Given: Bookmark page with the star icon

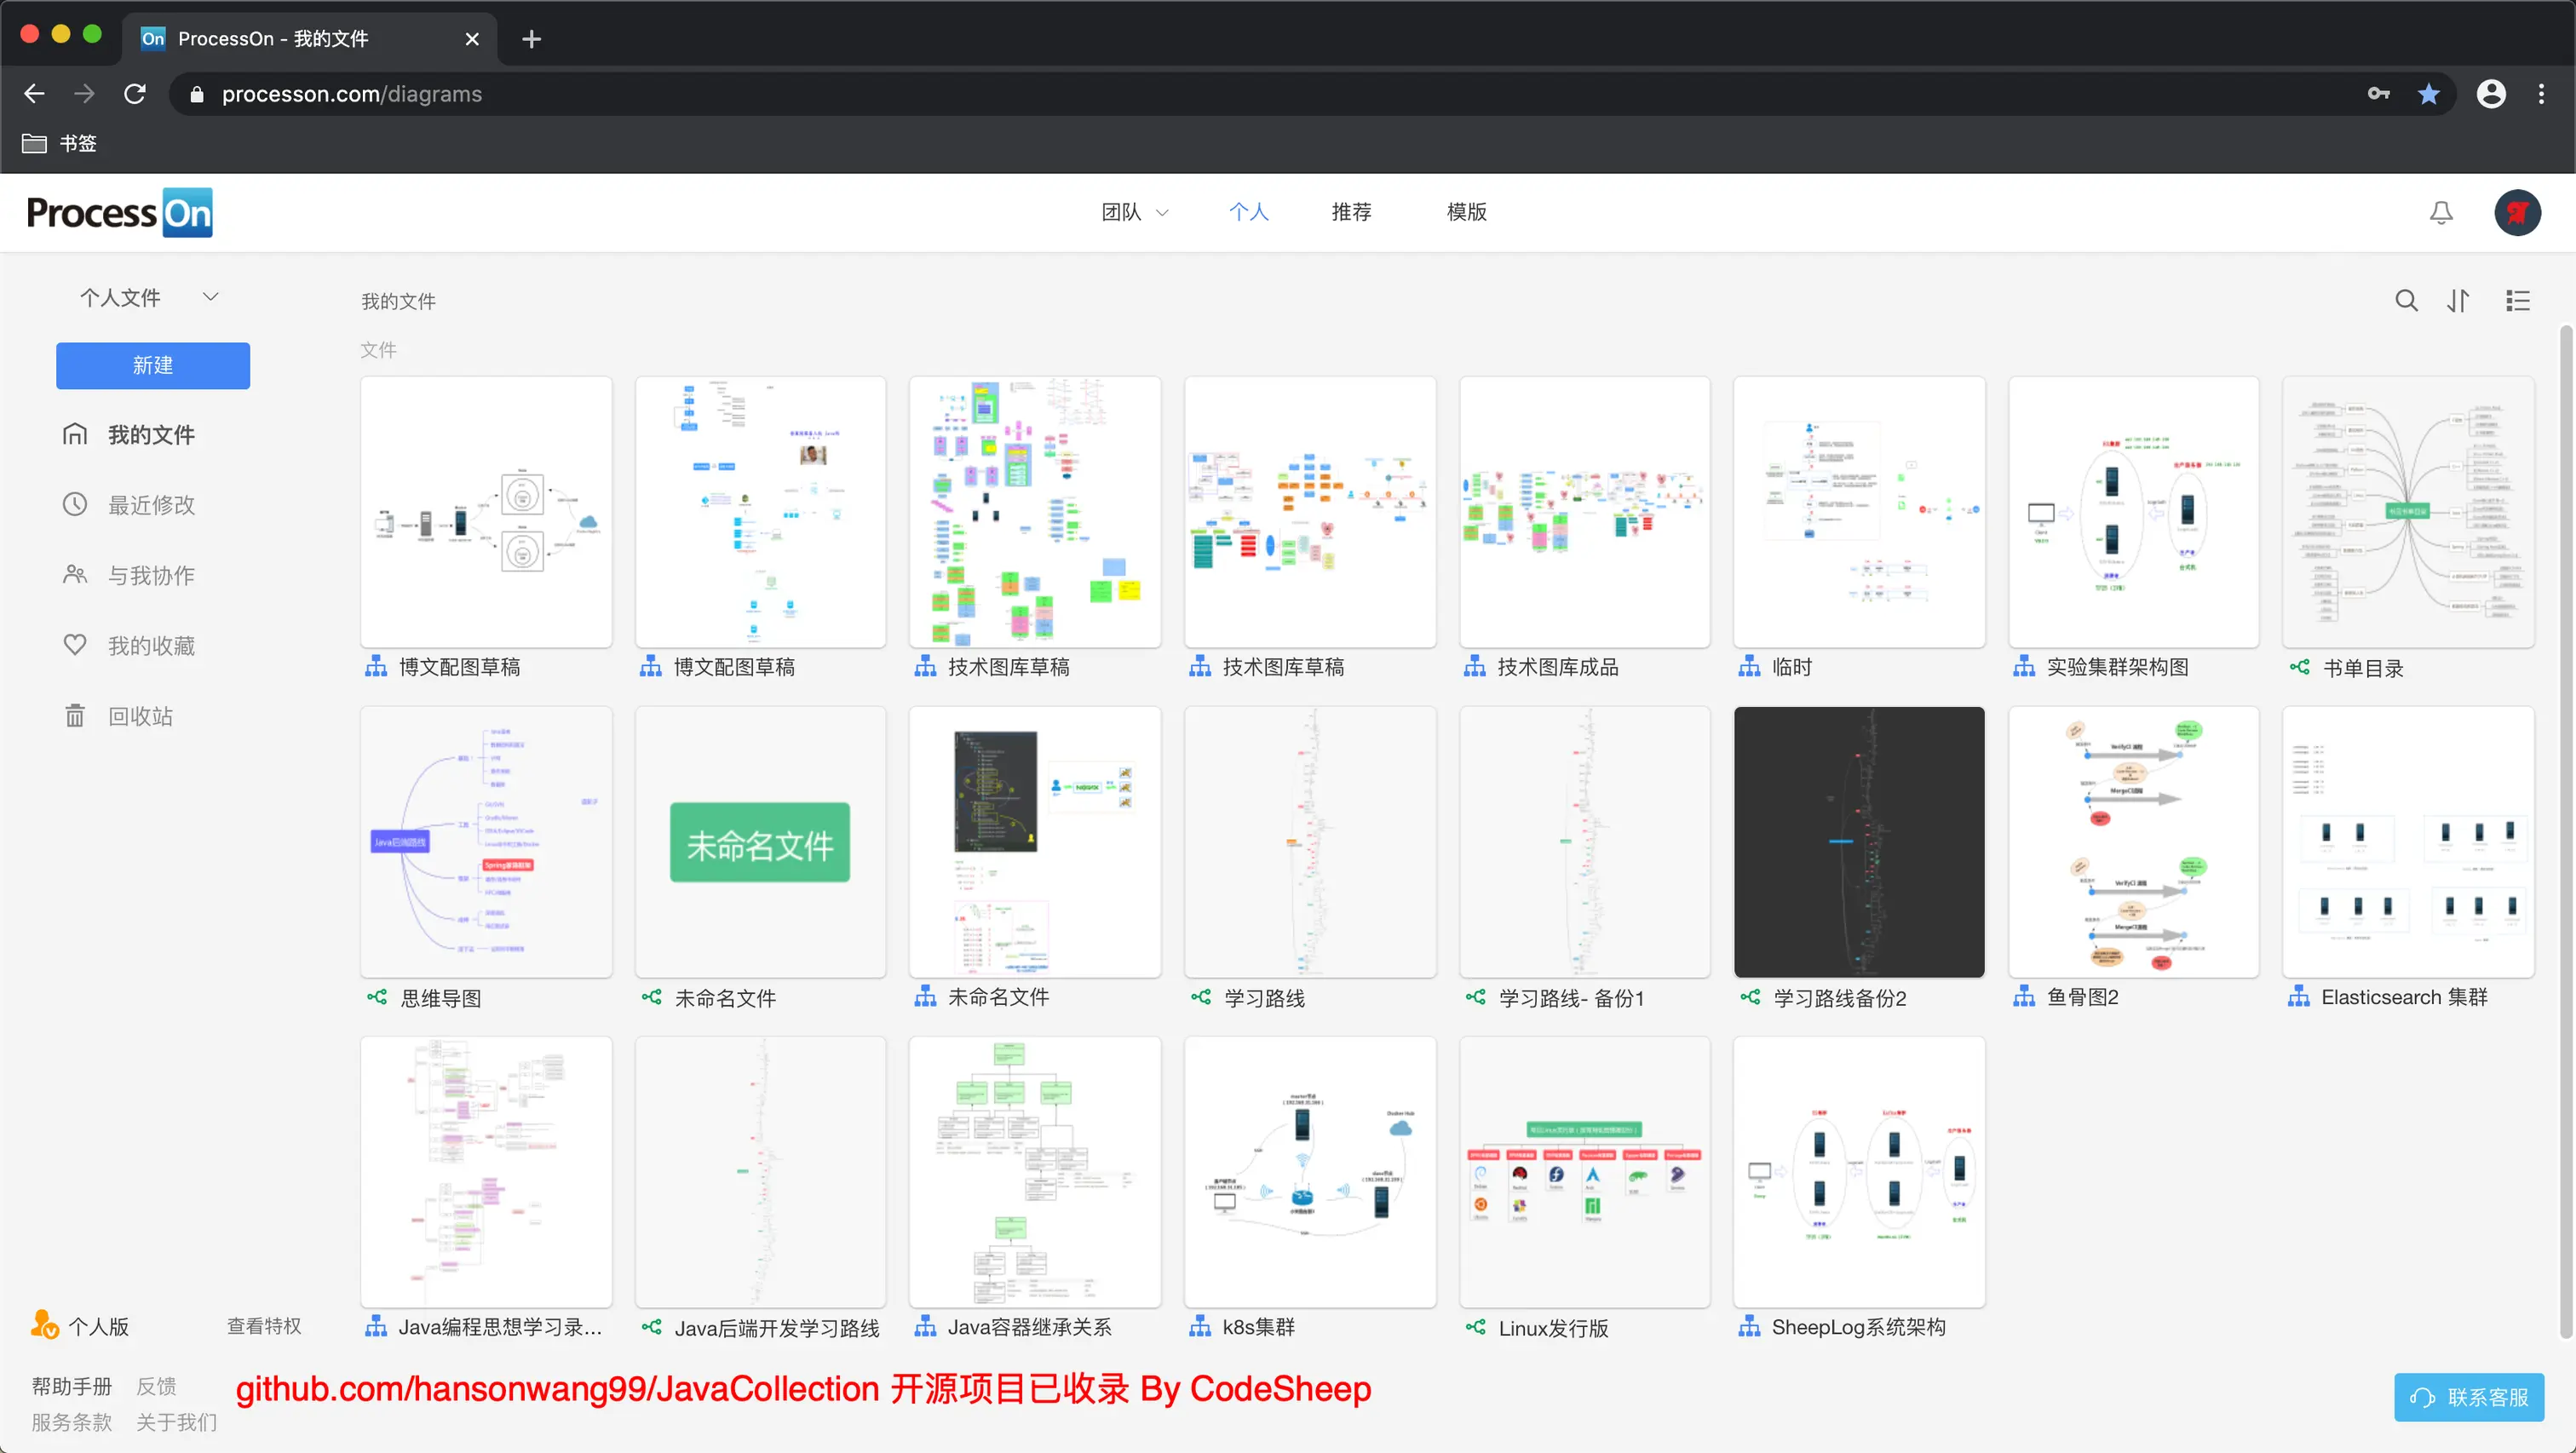Looking at the screenshot, I should [2428, 94].
